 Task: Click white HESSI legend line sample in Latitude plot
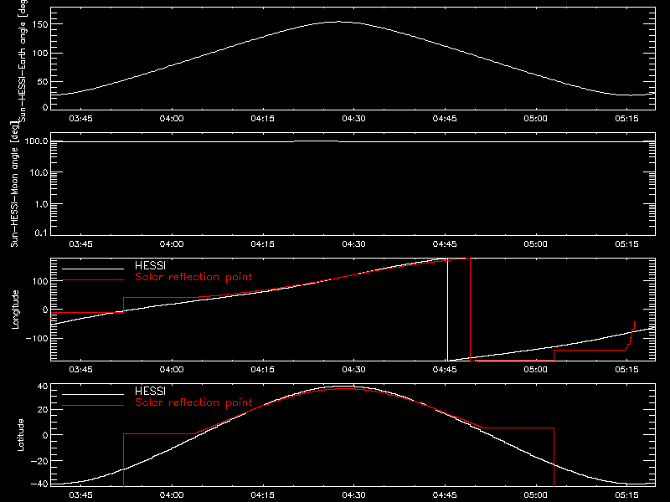pyautogui.click(x=93, y=394)
